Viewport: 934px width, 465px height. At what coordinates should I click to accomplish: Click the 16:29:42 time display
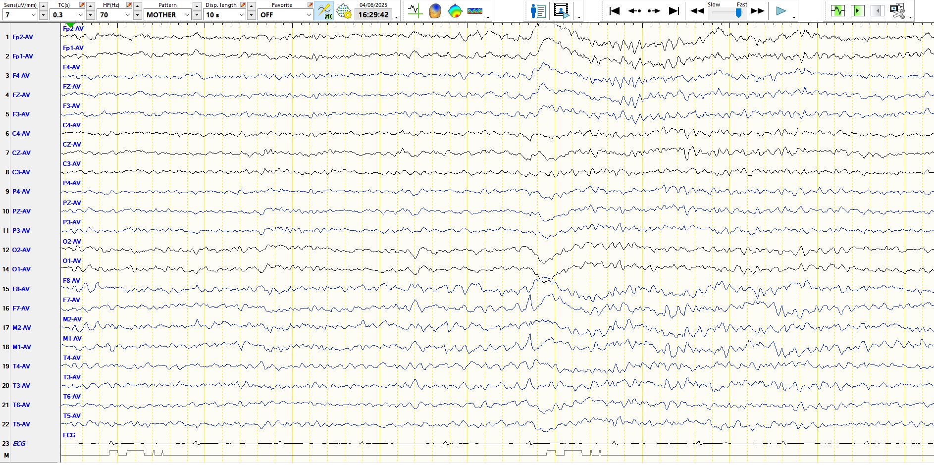coord(373,15)
